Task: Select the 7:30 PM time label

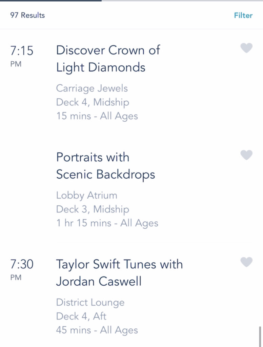Action: [x=22, y=269]
